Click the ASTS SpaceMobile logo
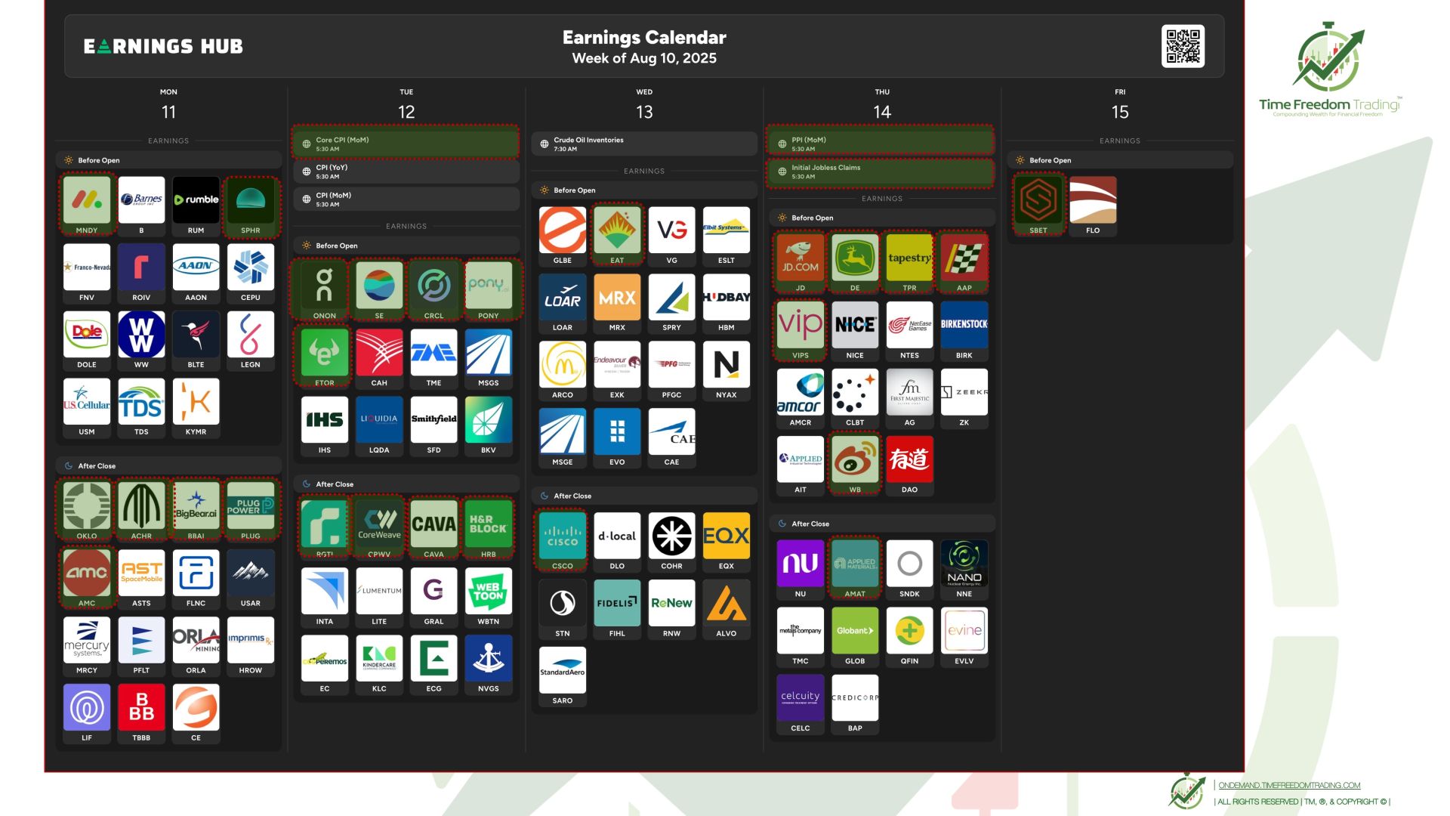Image resolution: width=1450 pixels, height=816 pixels. 141,573
